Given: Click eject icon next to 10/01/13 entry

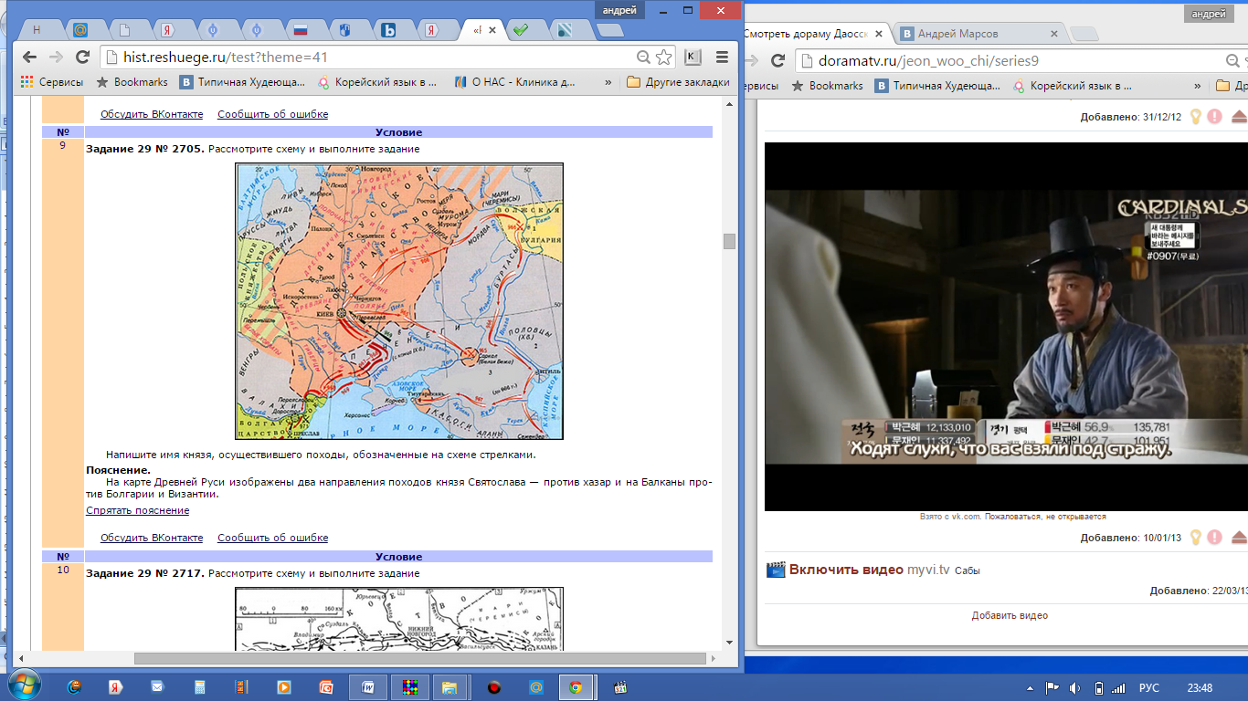Looking at the screenshot, I should click(x=1239, y=537).
